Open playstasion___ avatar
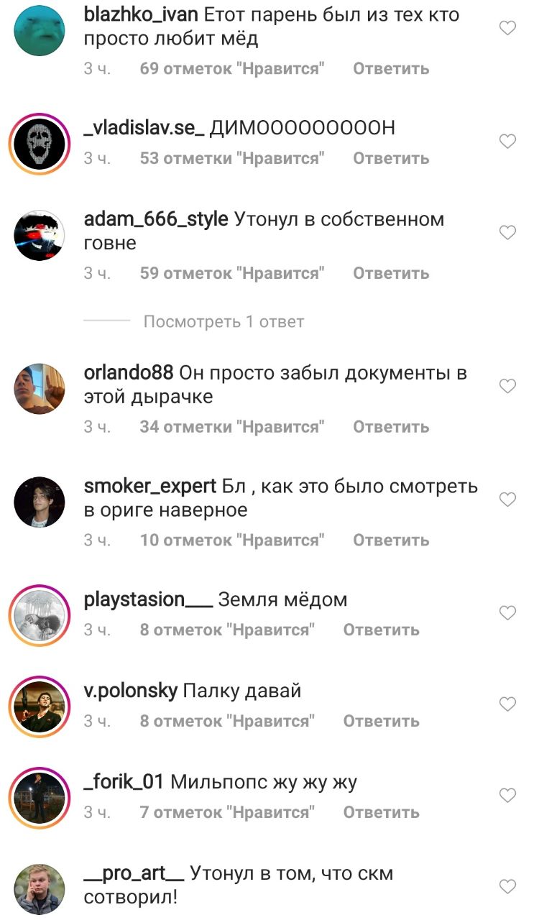The height and width of the screenshot is (920, 539). point(40,615)
